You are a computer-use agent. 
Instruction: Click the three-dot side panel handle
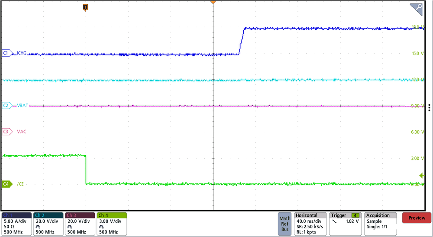tap(429, 107)
